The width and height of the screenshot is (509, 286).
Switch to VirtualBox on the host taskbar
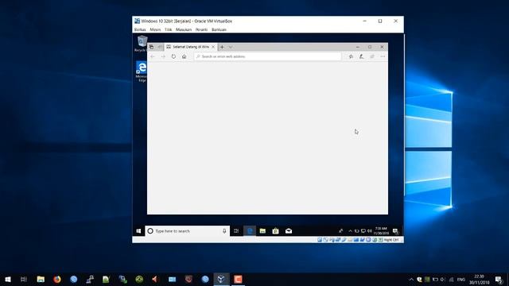click(221, 279)
